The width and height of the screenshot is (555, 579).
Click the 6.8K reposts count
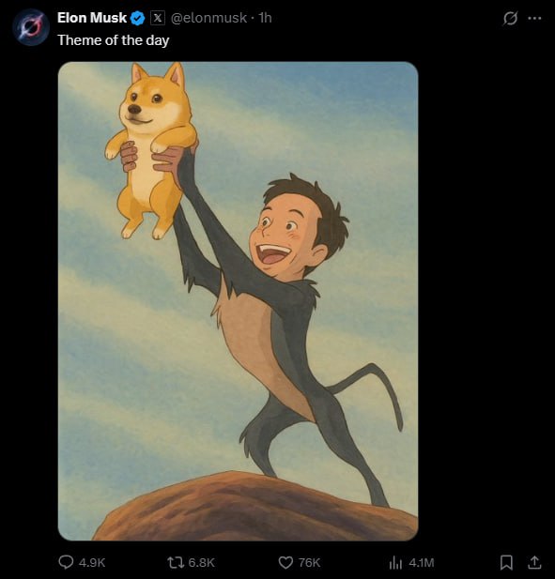[201, 562]
